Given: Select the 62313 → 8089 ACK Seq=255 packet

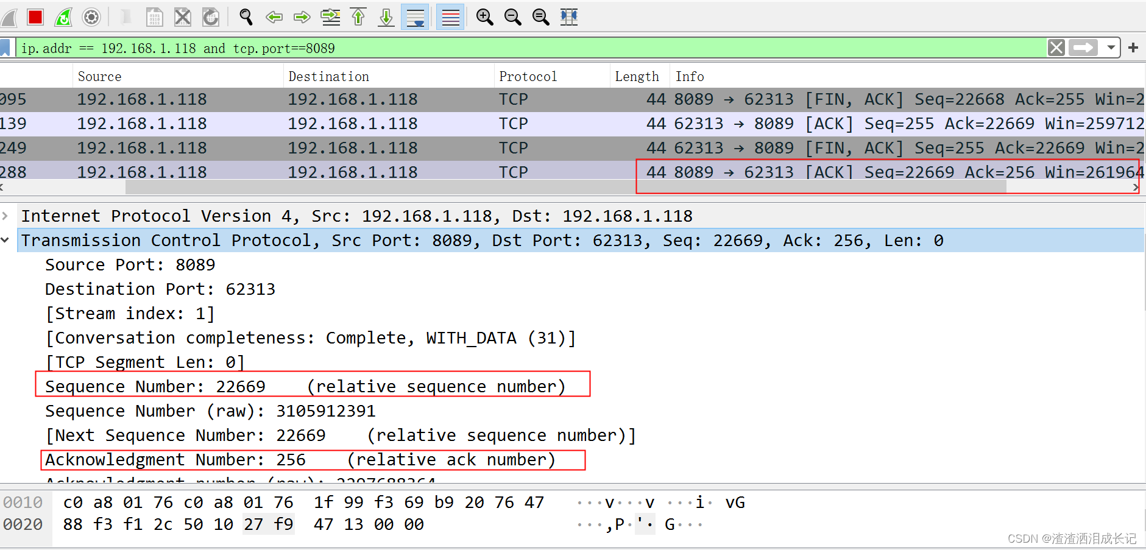Looking at the screenshot, I should (x=572, y=124).
